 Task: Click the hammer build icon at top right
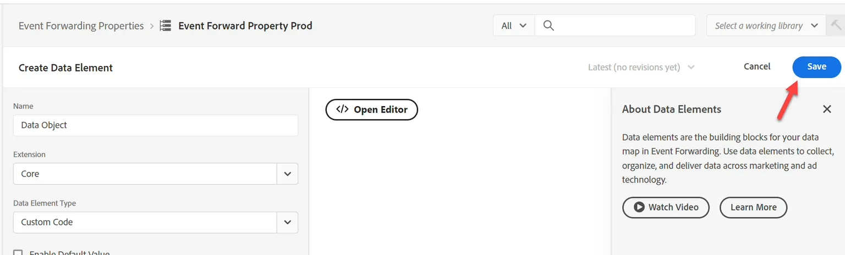(x=836, y=25)
